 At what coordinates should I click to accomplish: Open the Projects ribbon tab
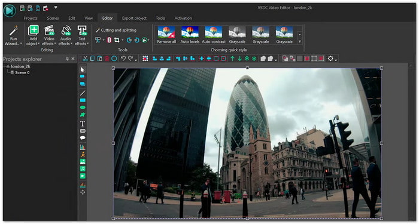click(x=31, y=18)
